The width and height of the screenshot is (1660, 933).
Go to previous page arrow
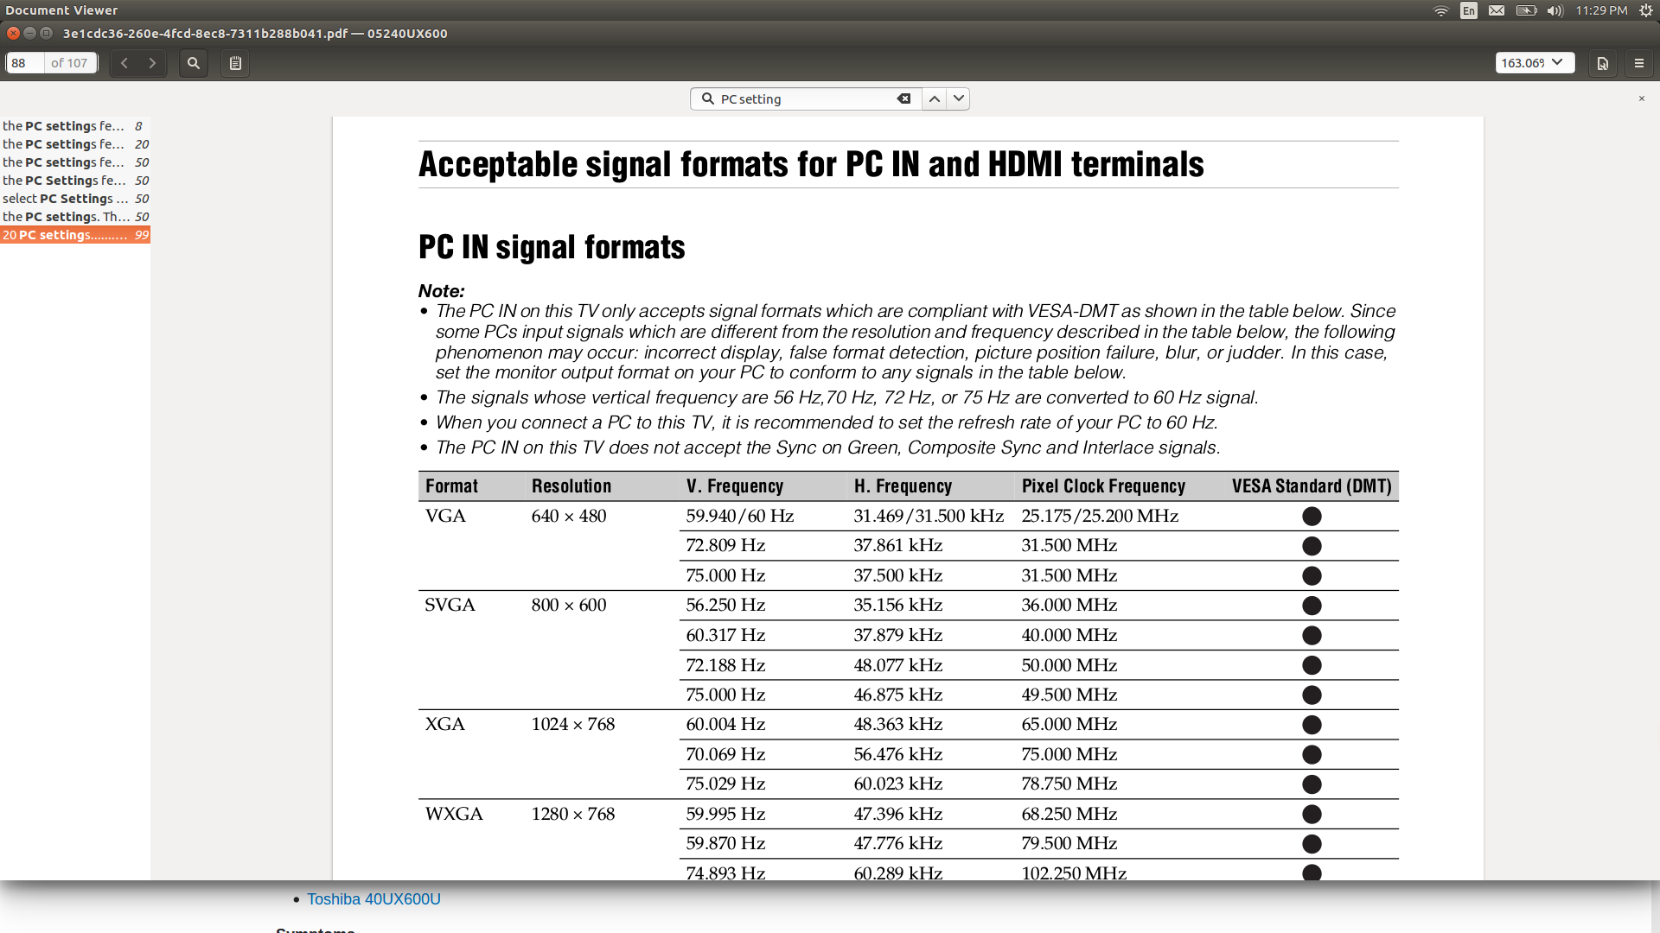coord(124,63)
